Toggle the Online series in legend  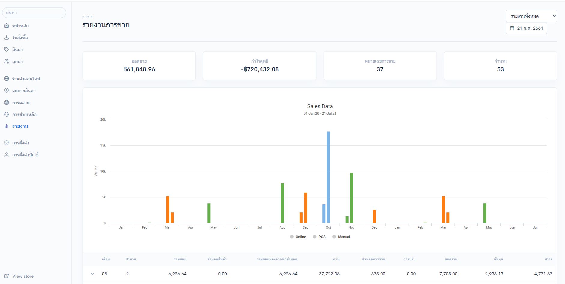(x=298, y=237)
